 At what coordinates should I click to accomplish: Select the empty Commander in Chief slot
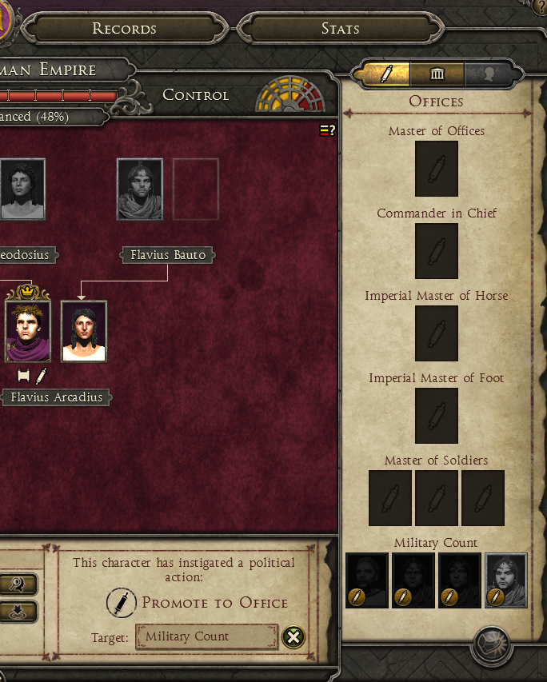tap(437, 251)
